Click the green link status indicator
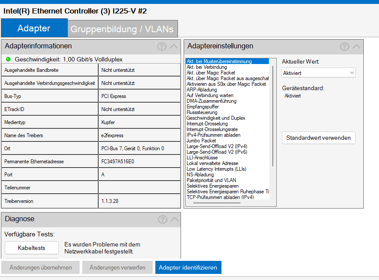Viewport: 379px width, 280px height. pyautogui.click(x=8, y=59)
